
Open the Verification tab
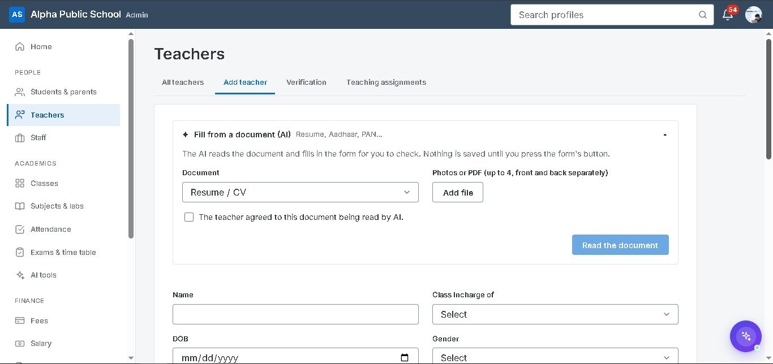click(306, 82)
